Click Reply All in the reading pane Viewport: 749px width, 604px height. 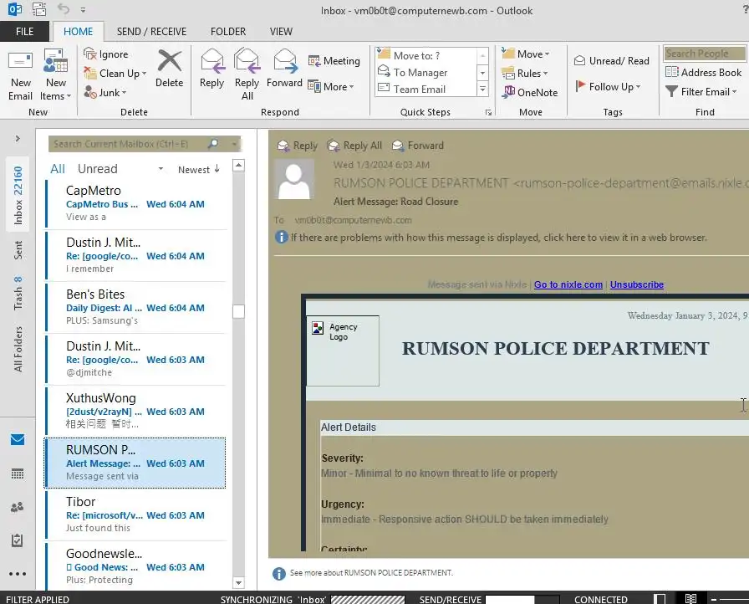[354, 146]
